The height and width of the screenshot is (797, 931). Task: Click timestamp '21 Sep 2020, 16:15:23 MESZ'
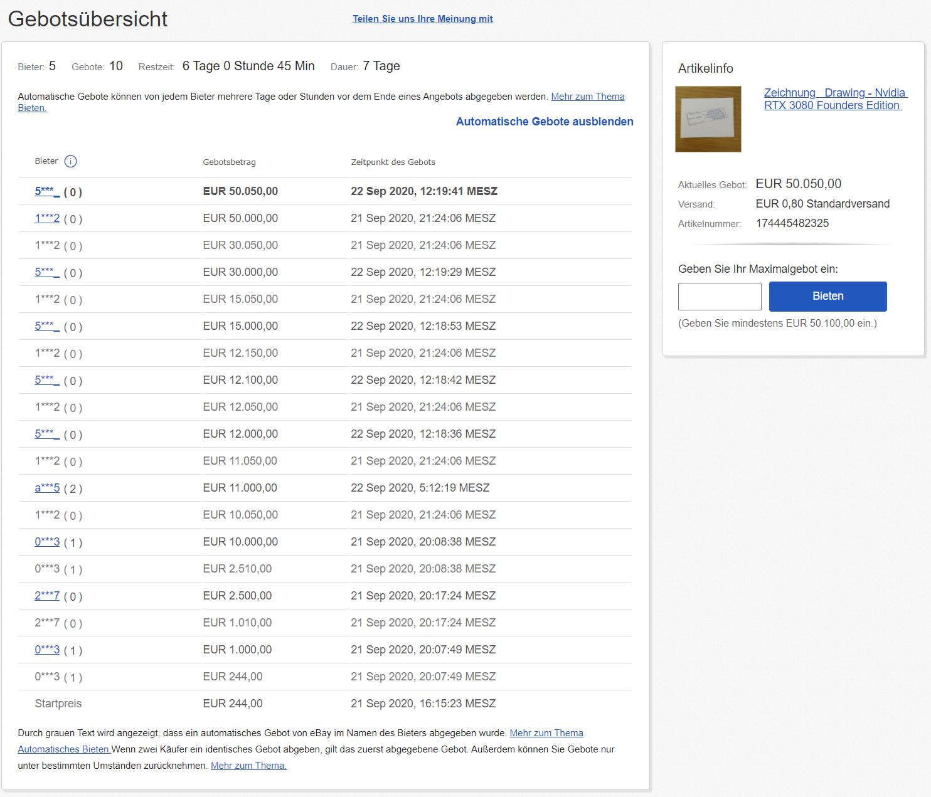[x=423, y=704]
